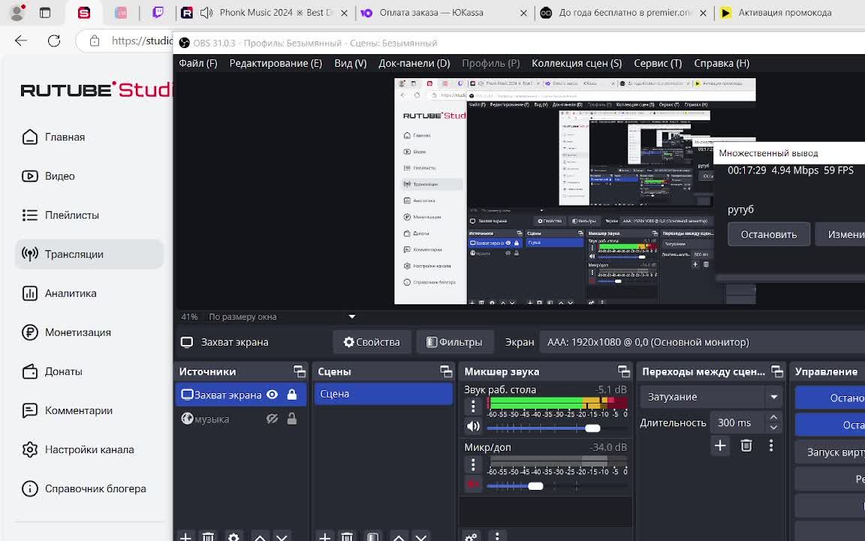Click OBS preview canvas

(575, 191)
